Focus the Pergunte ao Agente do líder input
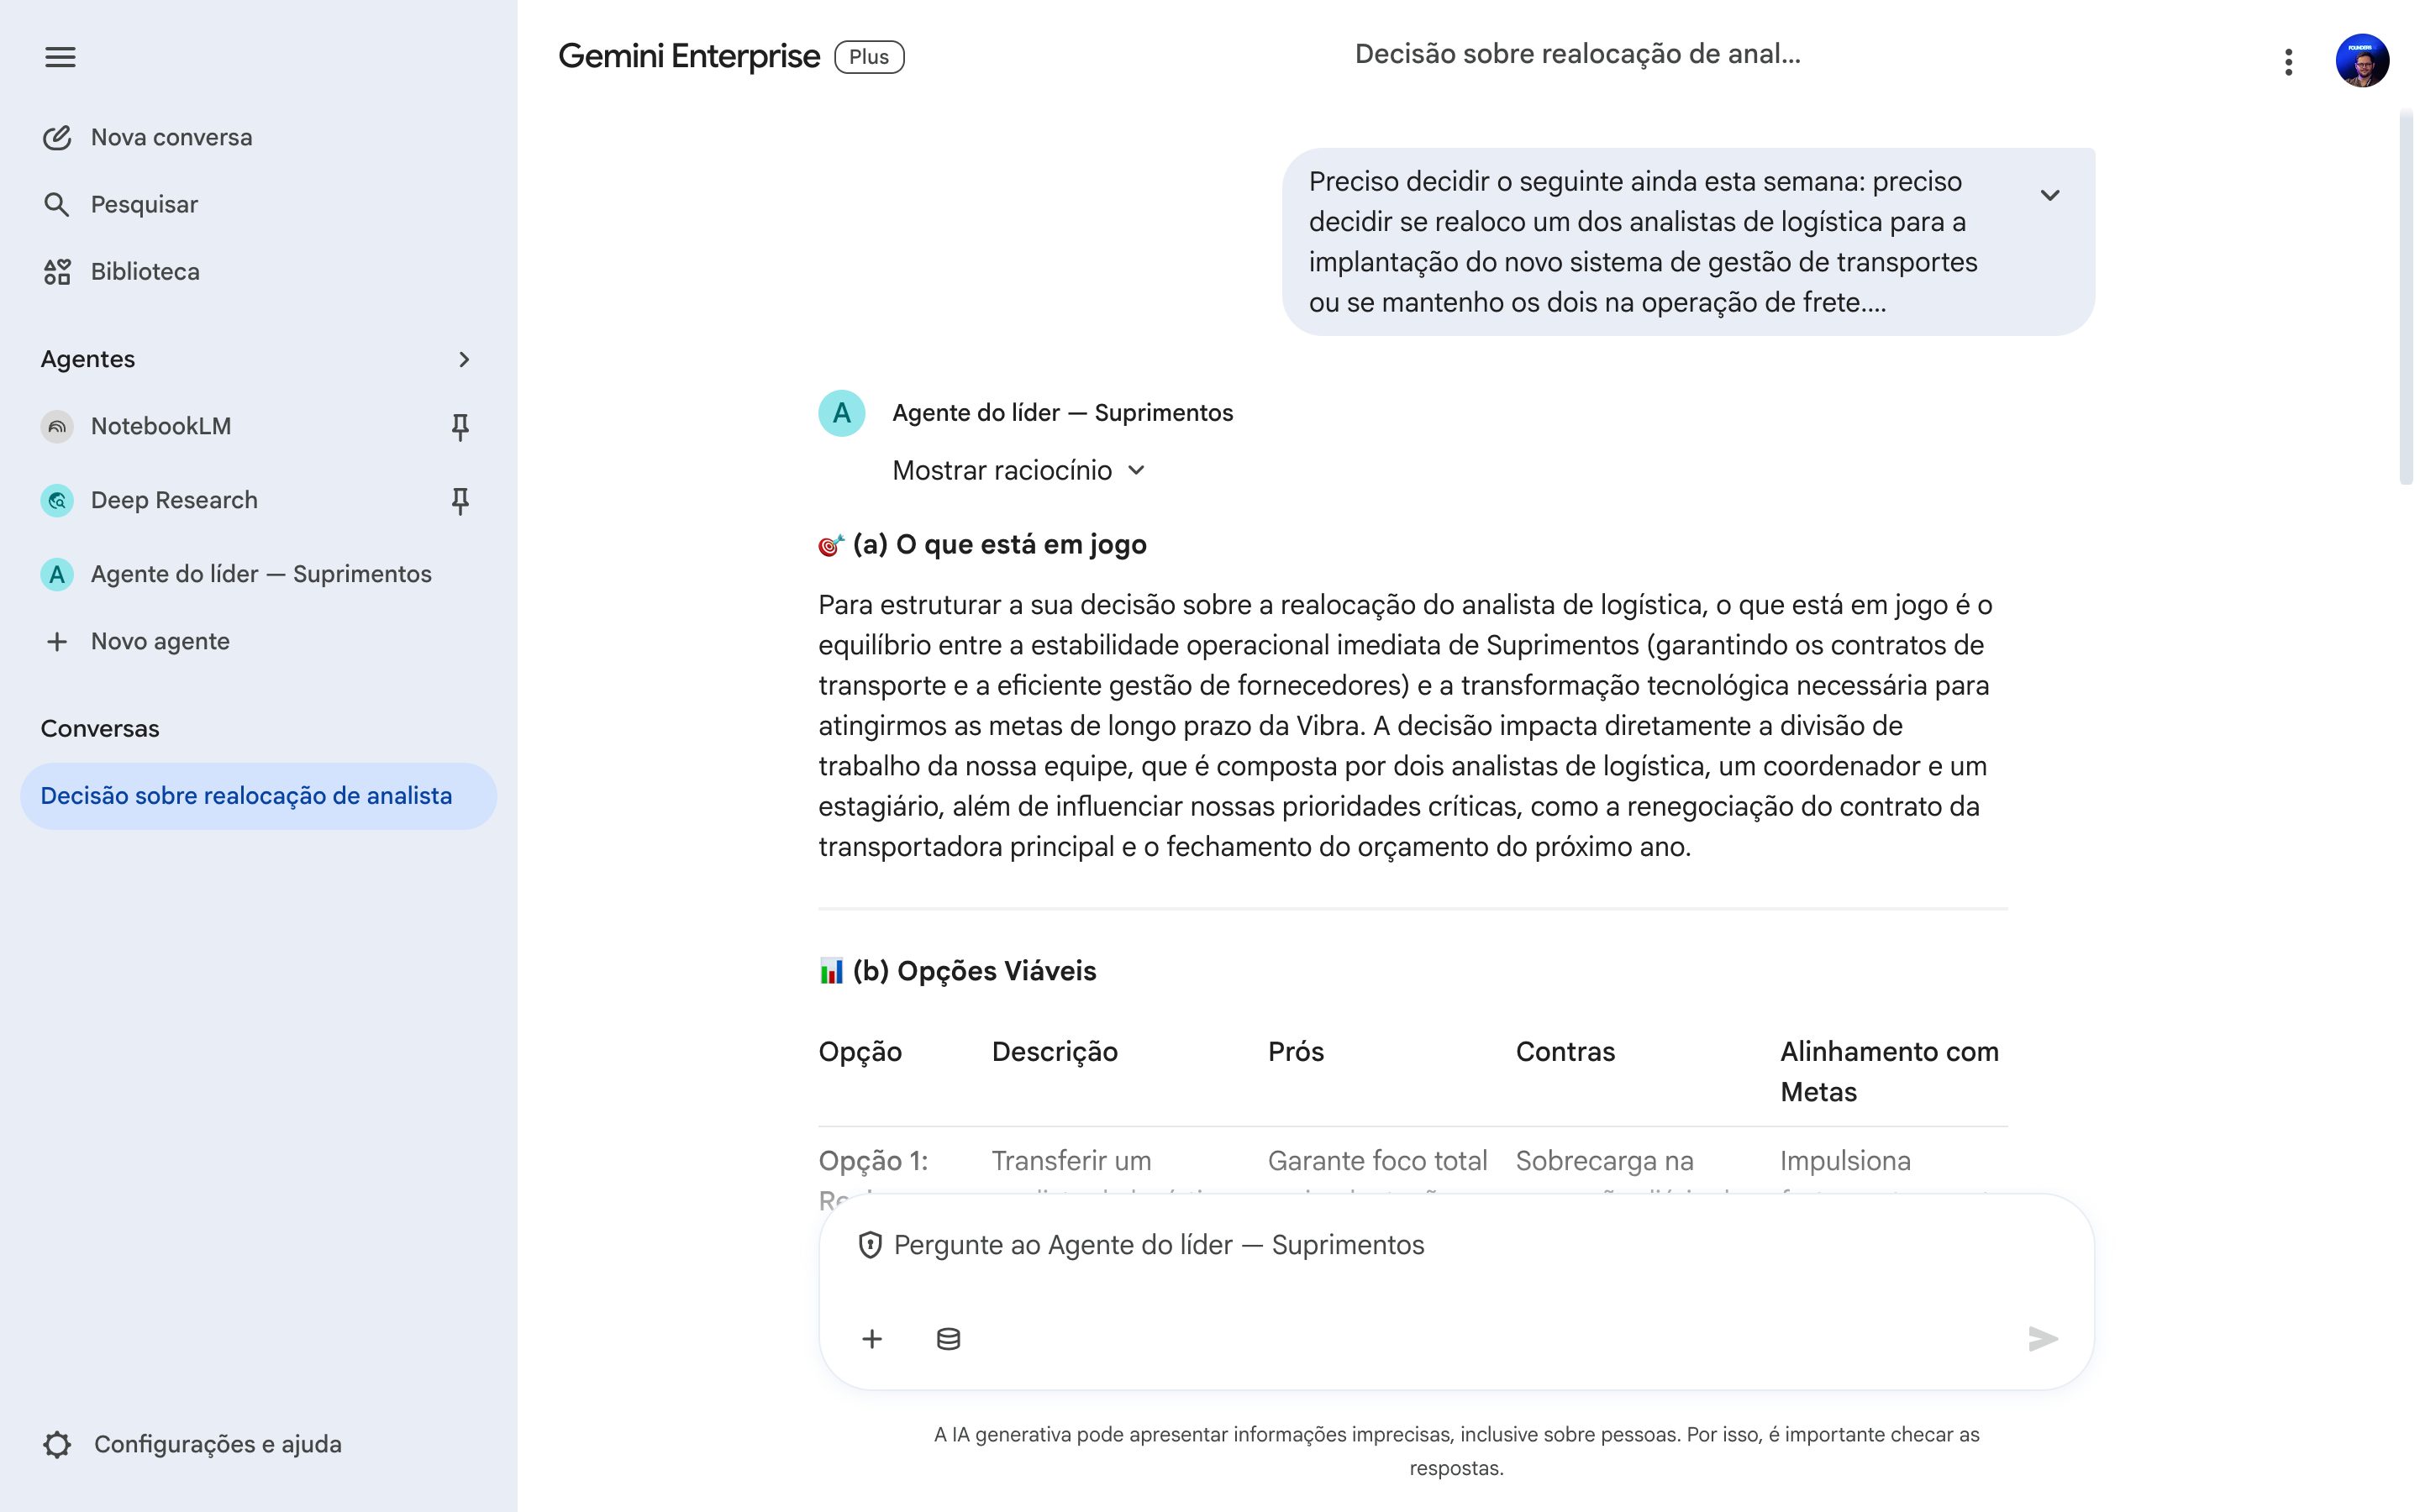The image size is (2420, 1512). click(1455, 1245)
